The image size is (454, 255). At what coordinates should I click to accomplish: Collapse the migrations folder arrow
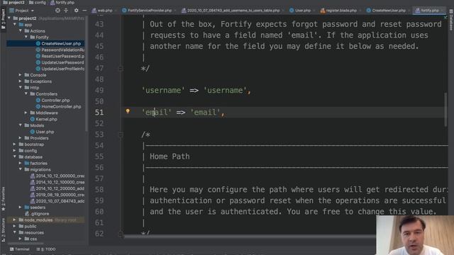click(21, 169)
